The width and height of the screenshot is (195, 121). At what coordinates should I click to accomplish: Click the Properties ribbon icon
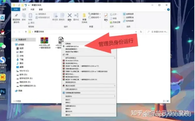pyautogui.click(x=106, y=16)
